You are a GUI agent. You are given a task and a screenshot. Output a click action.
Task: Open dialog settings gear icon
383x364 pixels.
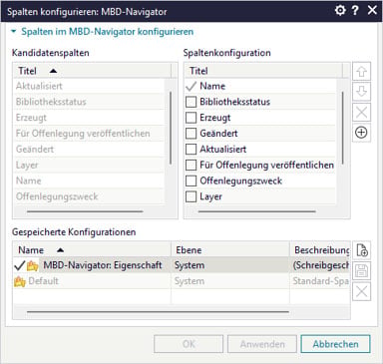[340, 10]
